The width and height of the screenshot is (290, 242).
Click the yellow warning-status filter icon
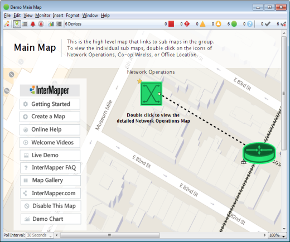(x=219, y=24)
